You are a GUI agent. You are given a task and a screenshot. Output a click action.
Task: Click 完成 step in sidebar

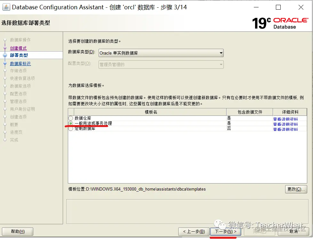[14, 140]
